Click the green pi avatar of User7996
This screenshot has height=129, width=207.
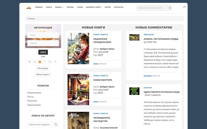134,91
